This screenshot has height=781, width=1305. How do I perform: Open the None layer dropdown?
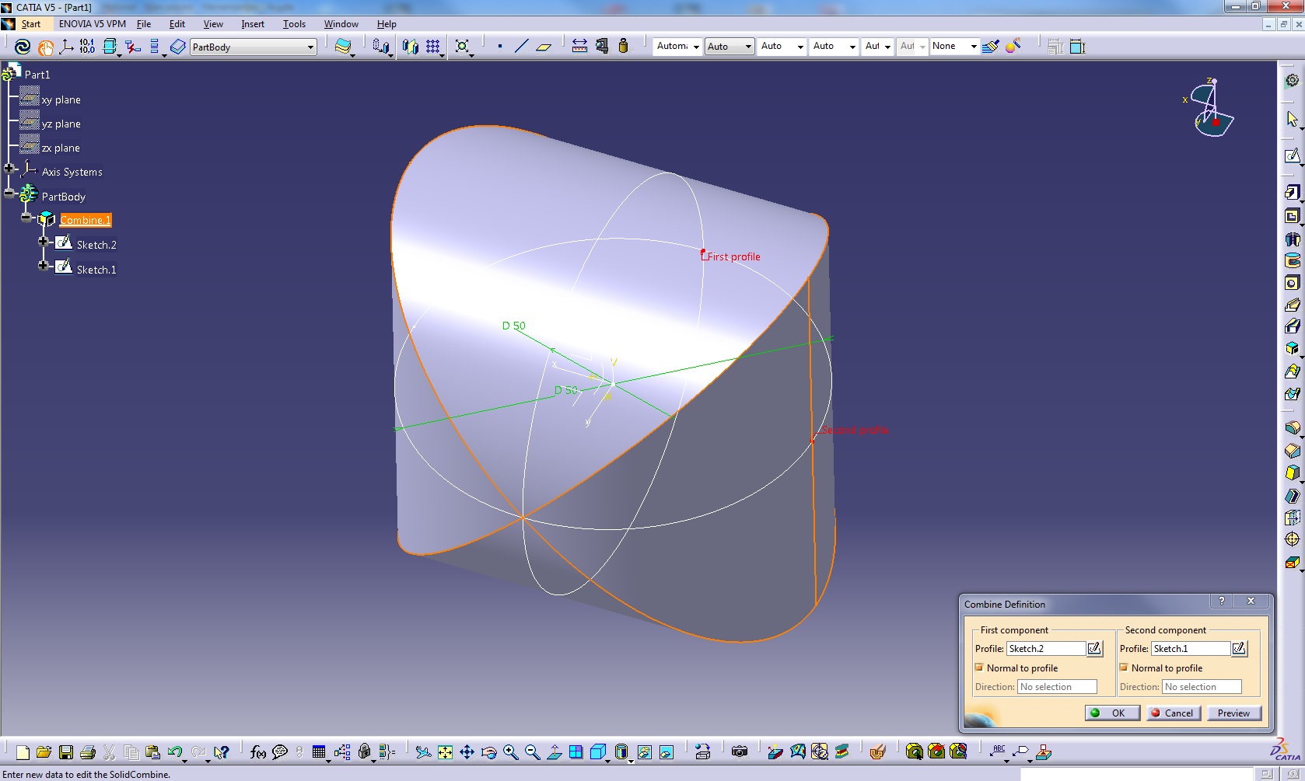click(973, 47)
